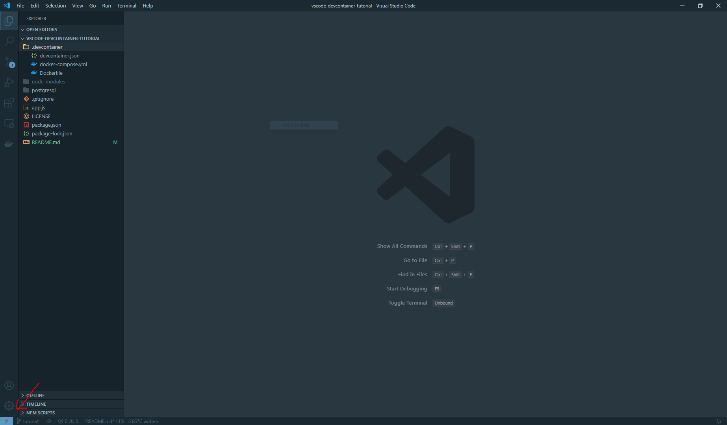The image size is (727, 425).
Task: Open the Edit menu
Action: [35, 6]
